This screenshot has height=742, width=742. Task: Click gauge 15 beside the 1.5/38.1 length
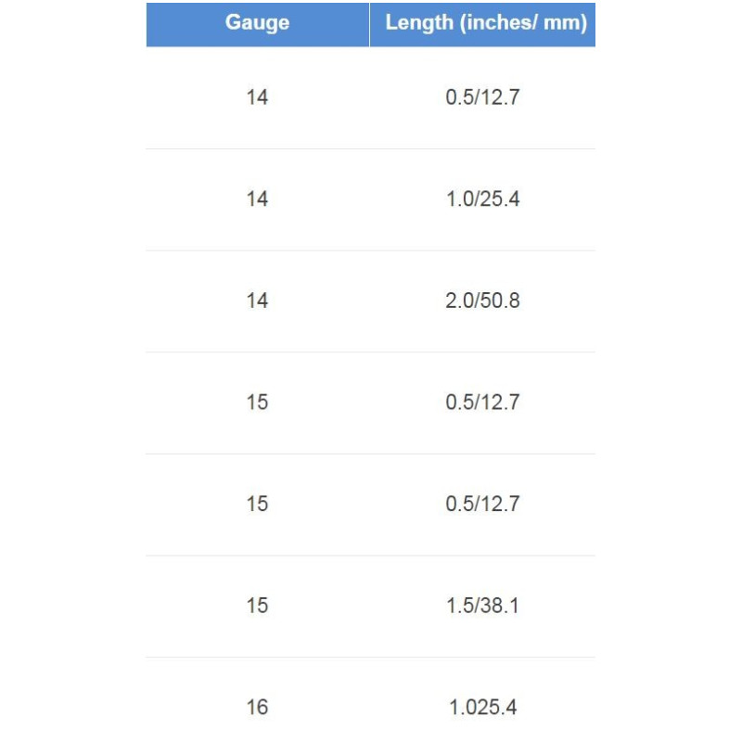[257, 606]
